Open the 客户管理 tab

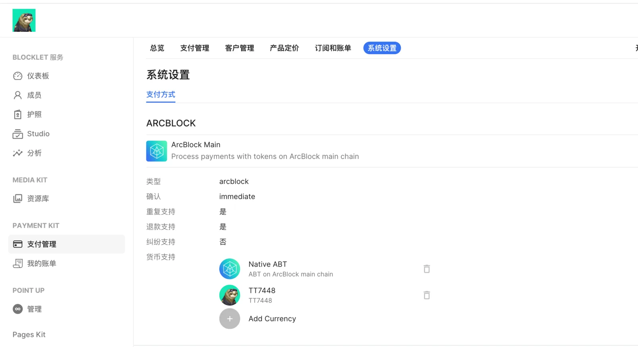coord(240,48)
